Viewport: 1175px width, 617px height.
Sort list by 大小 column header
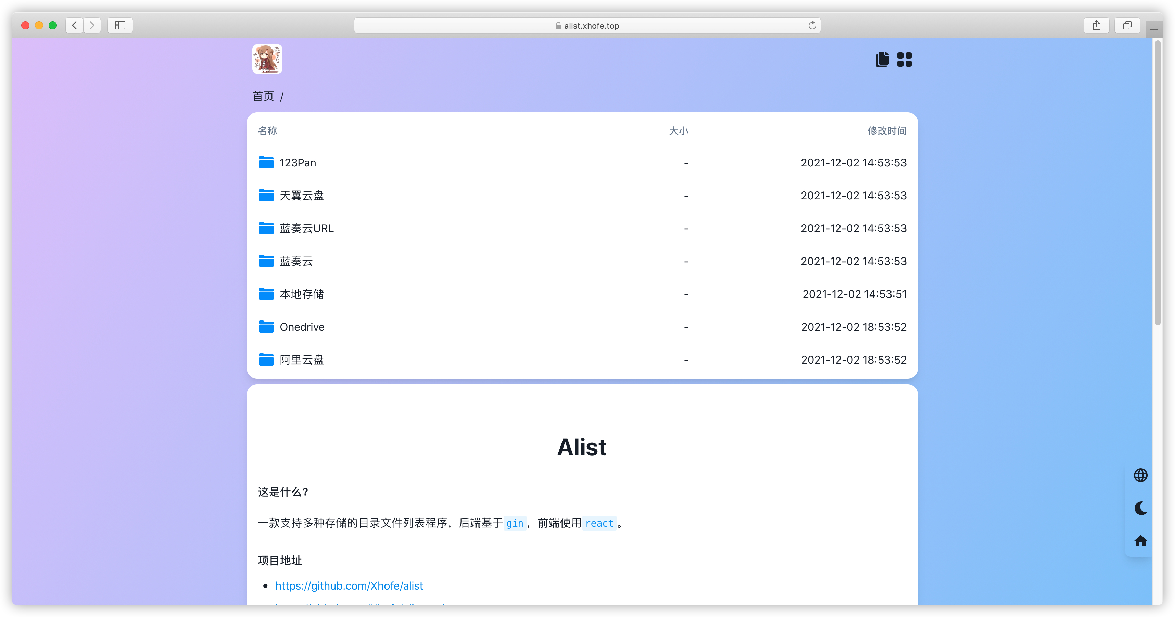point(678,131)
